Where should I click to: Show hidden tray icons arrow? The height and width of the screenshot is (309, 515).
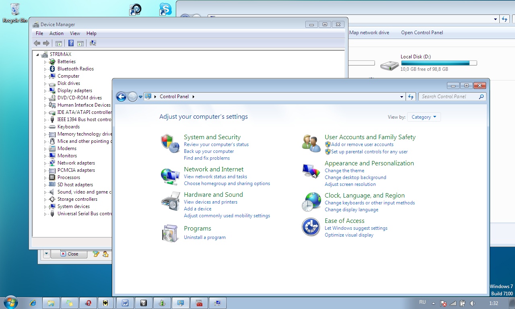433,303
